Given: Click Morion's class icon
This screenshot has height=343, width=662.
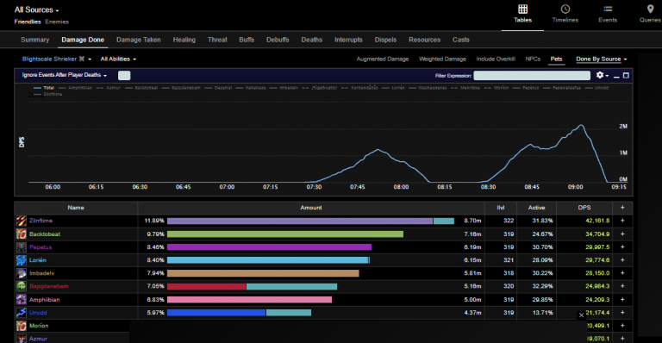Looking at the screenshot, I should point(21,326).
